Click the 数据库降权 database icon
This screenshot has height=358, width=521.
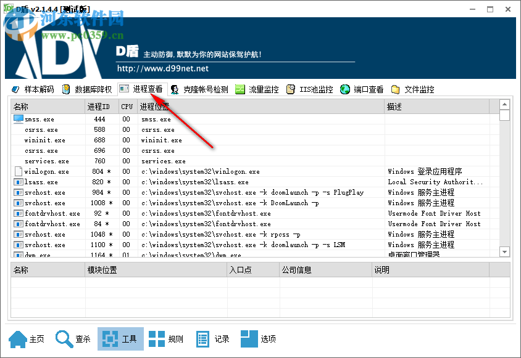tap(66, 89)
